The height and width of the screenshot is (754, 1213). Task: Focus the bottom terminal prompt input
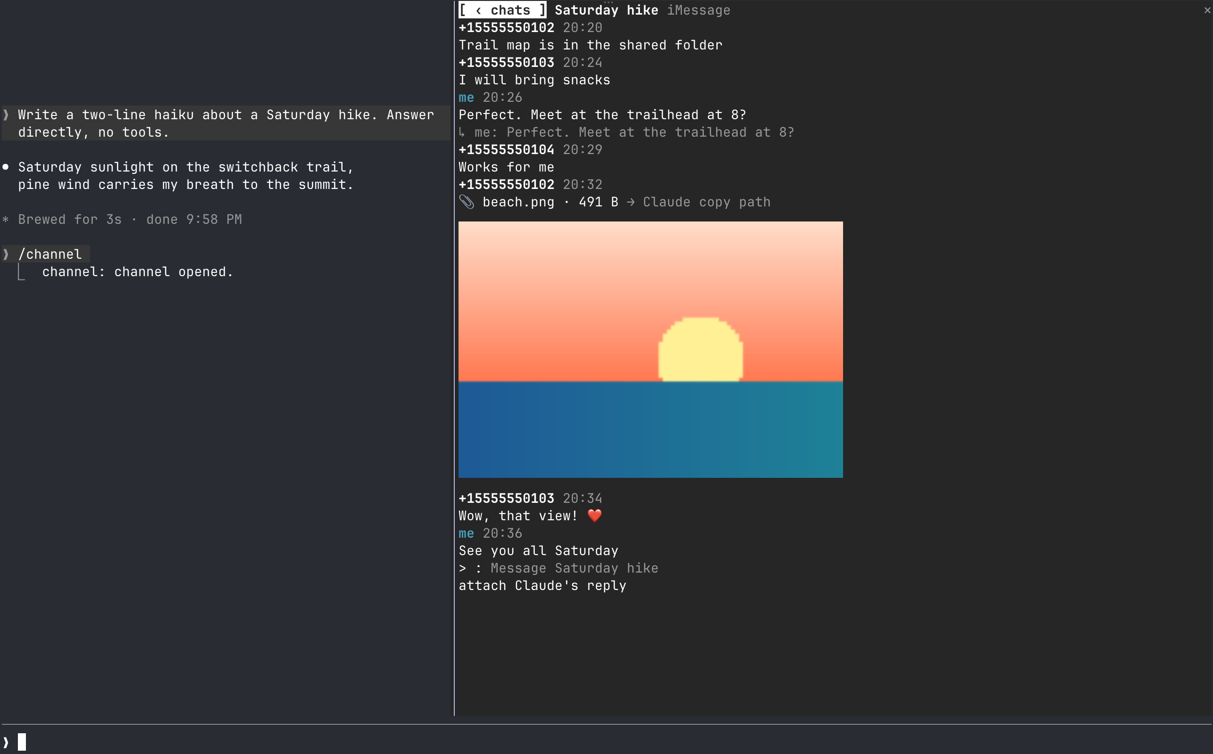pyautogui.click(x=606, y=742)
